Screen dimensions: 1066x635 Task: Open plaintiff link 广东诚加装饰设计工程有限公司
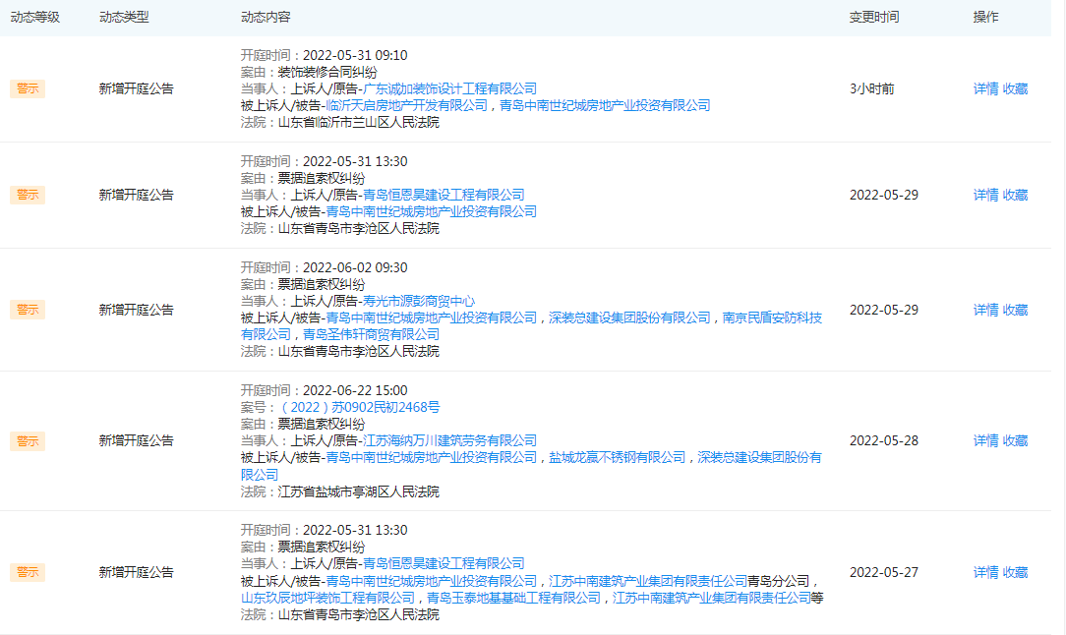pyautogui.click(x=450, y=88)
